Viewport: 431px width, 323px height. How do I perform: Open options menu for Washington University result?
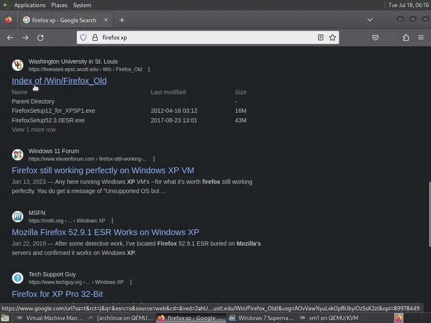click(149, 69)
